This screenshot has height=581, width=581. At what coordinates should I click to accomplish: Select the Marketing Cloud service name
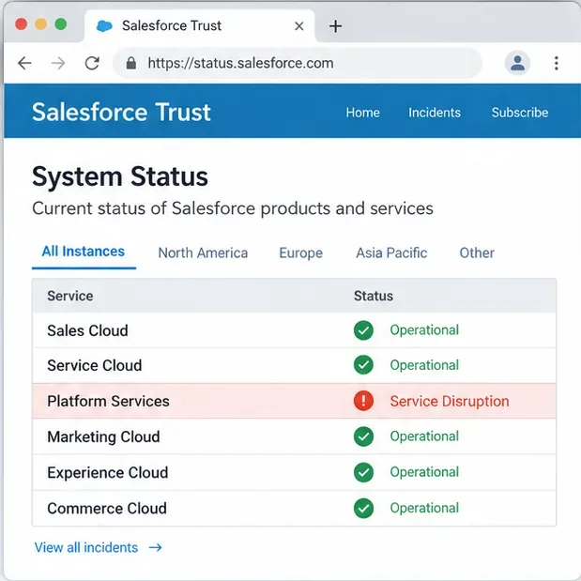tap(103, 436)
